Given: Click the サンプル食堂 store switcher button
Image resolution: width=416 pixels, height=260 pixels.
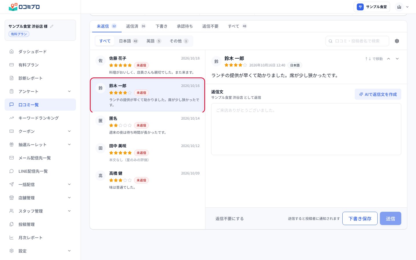Looking at the screenshot, I should [372, 7].
